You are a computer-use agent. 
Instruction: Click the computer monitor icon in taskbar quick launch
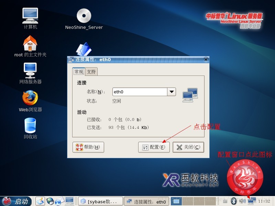[69, 201]
